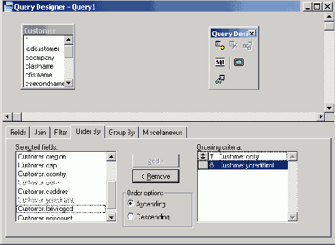Viewport: 335px width, 245px height.
Task: Open the Query Destination icon
Action: pos(220,80)
